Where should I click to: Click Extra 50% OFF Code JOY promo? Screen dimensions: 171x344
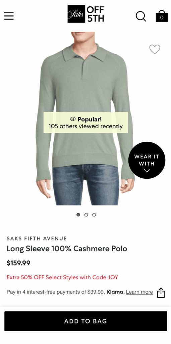tap(62, 277)
